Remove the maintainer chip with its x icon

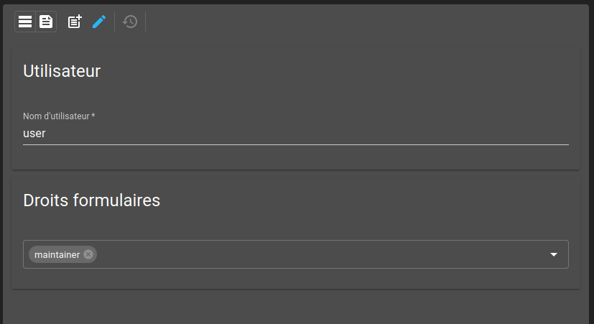(88, 254)
